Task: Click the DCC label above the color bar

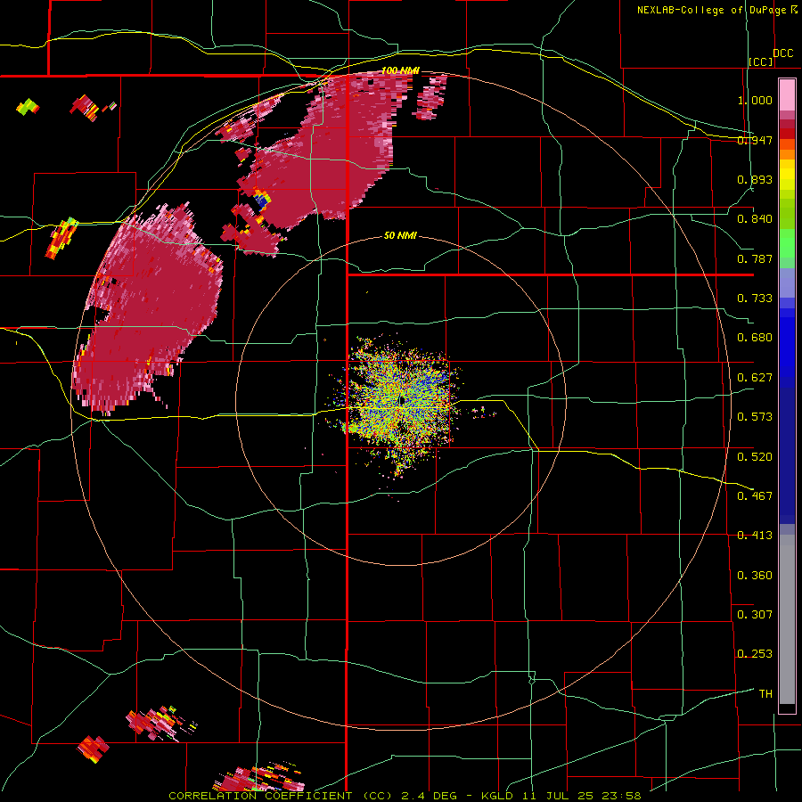Action: (x=782, y=53)
